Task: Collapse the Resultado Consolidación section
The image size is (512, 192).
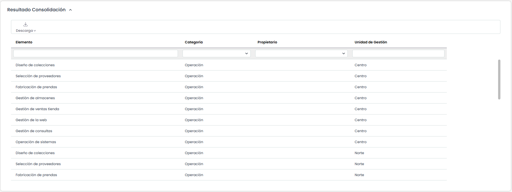Action: 70,10
